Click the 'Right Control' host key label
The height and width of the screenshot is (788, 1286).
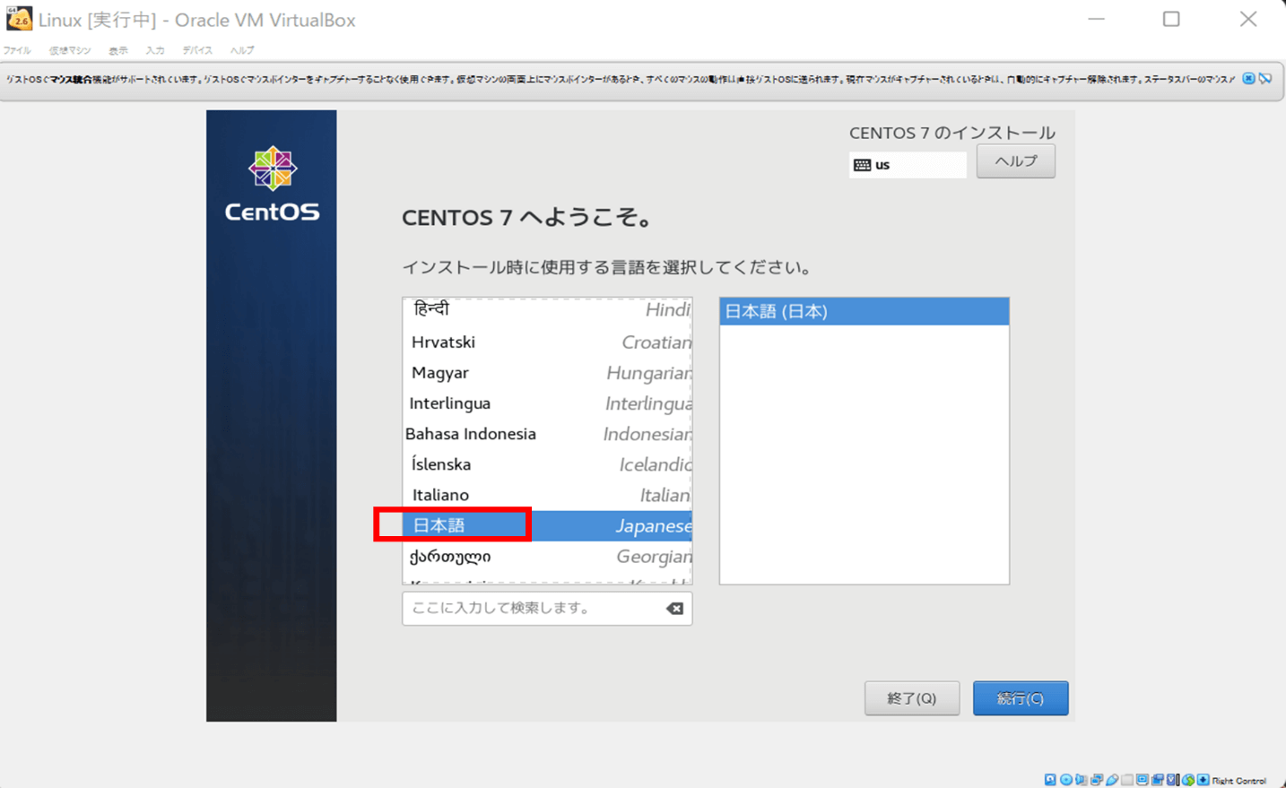click(x=1238, y=781)
